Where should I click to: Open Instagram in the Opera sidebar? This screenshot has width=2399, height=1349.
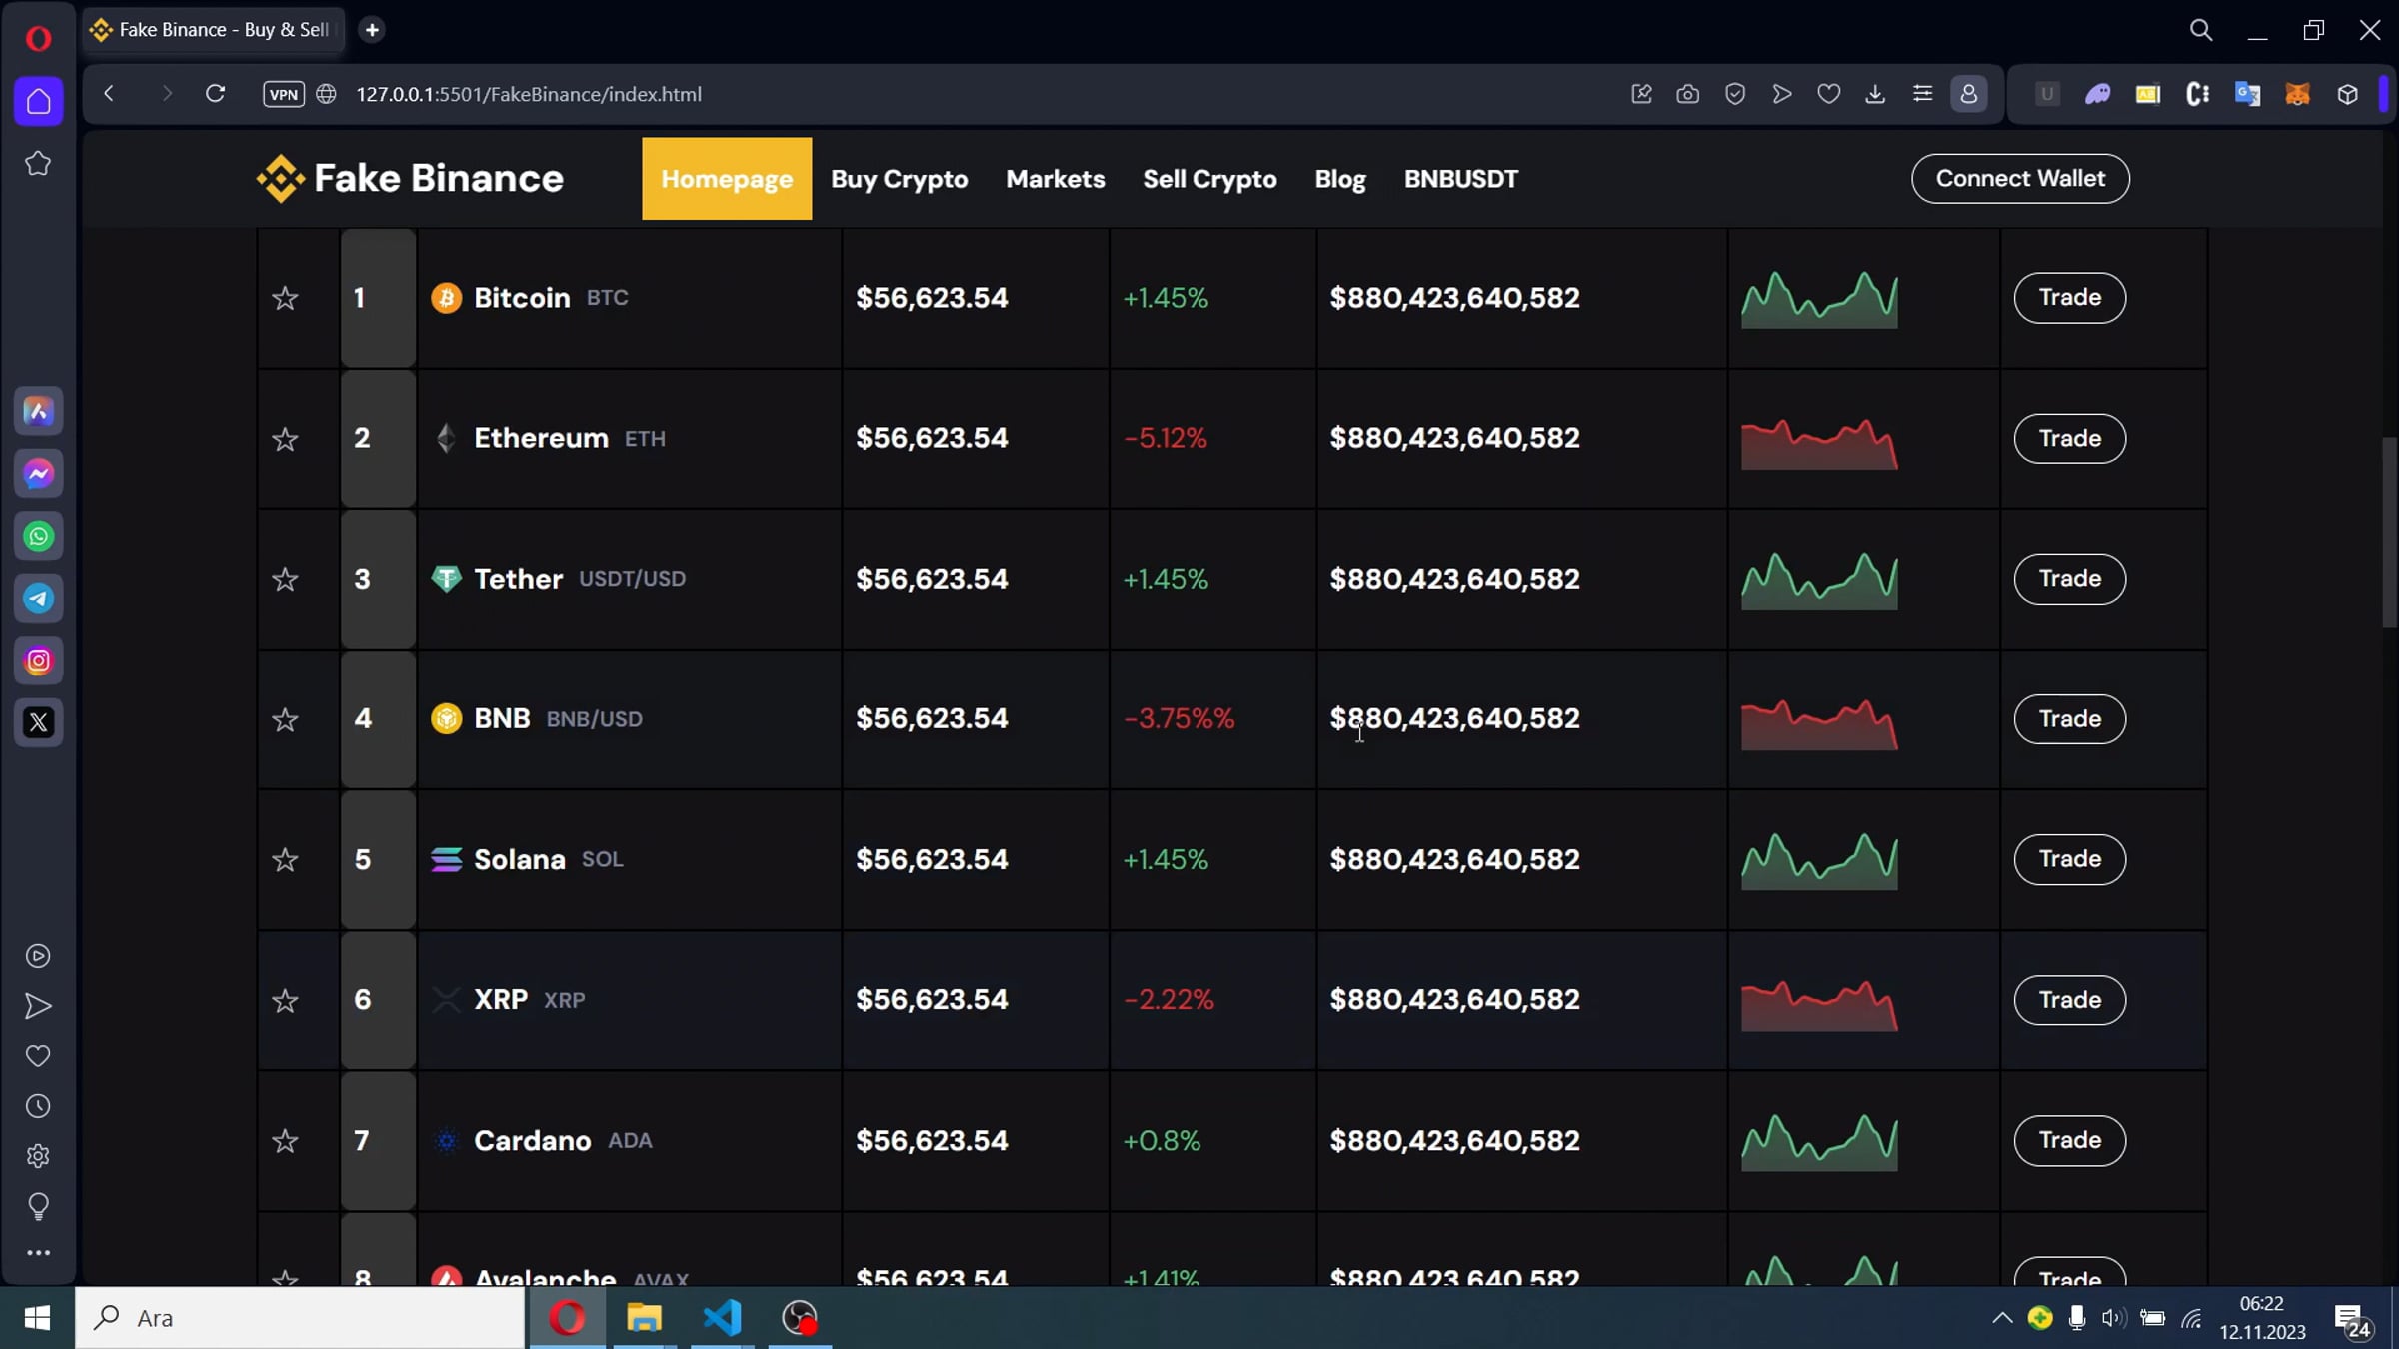[39, 661]
